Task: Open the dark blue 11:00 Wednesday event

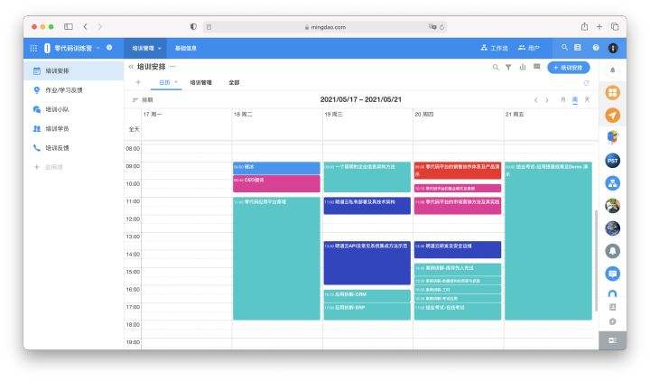Action: coord(367,206)
